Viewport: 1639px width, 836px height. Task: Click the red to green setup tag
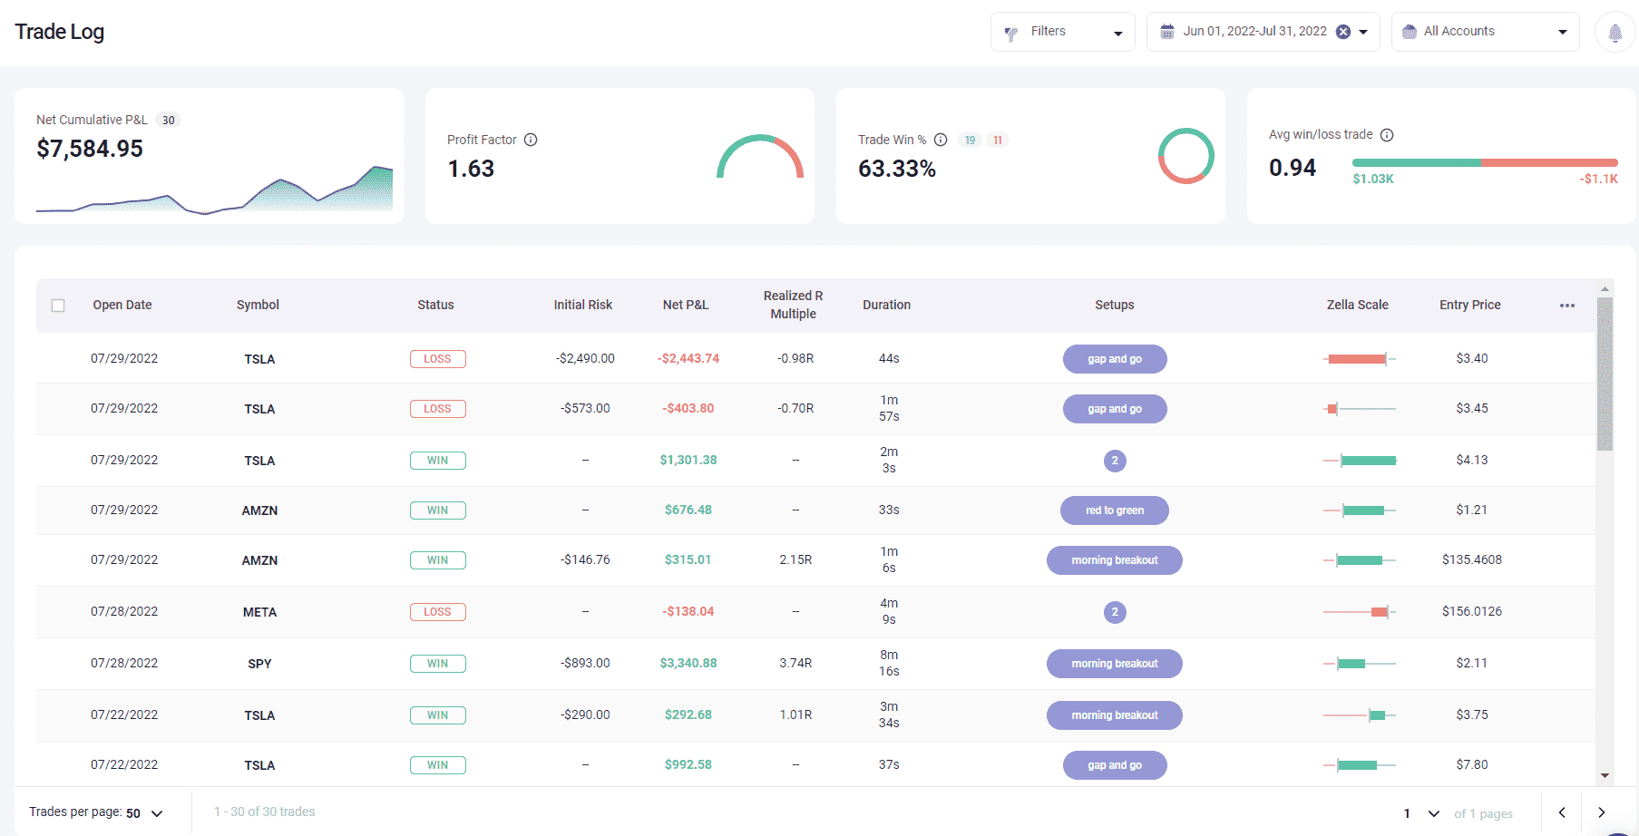click(1114, 510)
